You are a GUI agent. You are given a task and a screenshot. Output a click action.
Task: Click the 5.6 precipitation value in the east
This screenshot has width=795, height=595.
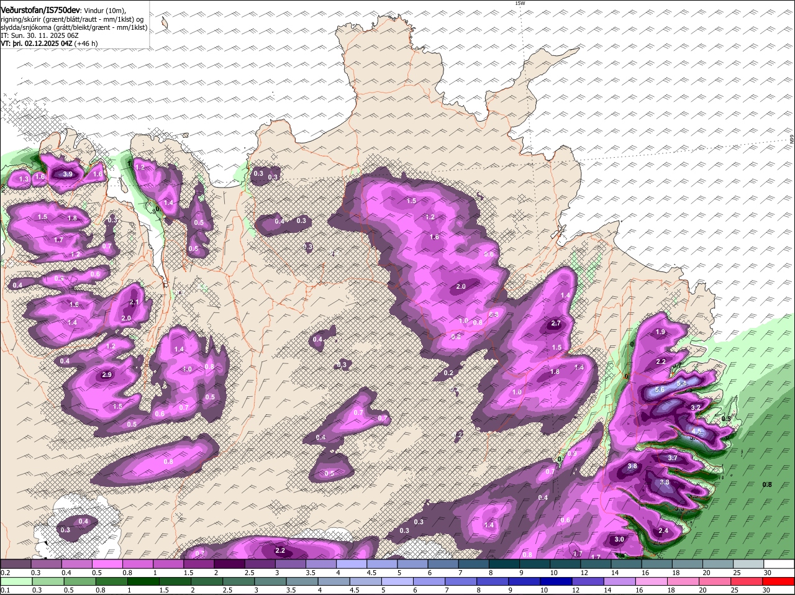(x=660, y=389)
